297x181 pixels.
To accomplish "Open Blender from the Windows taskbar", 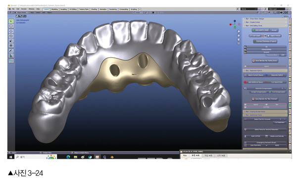I will click(x=112, y=157).
